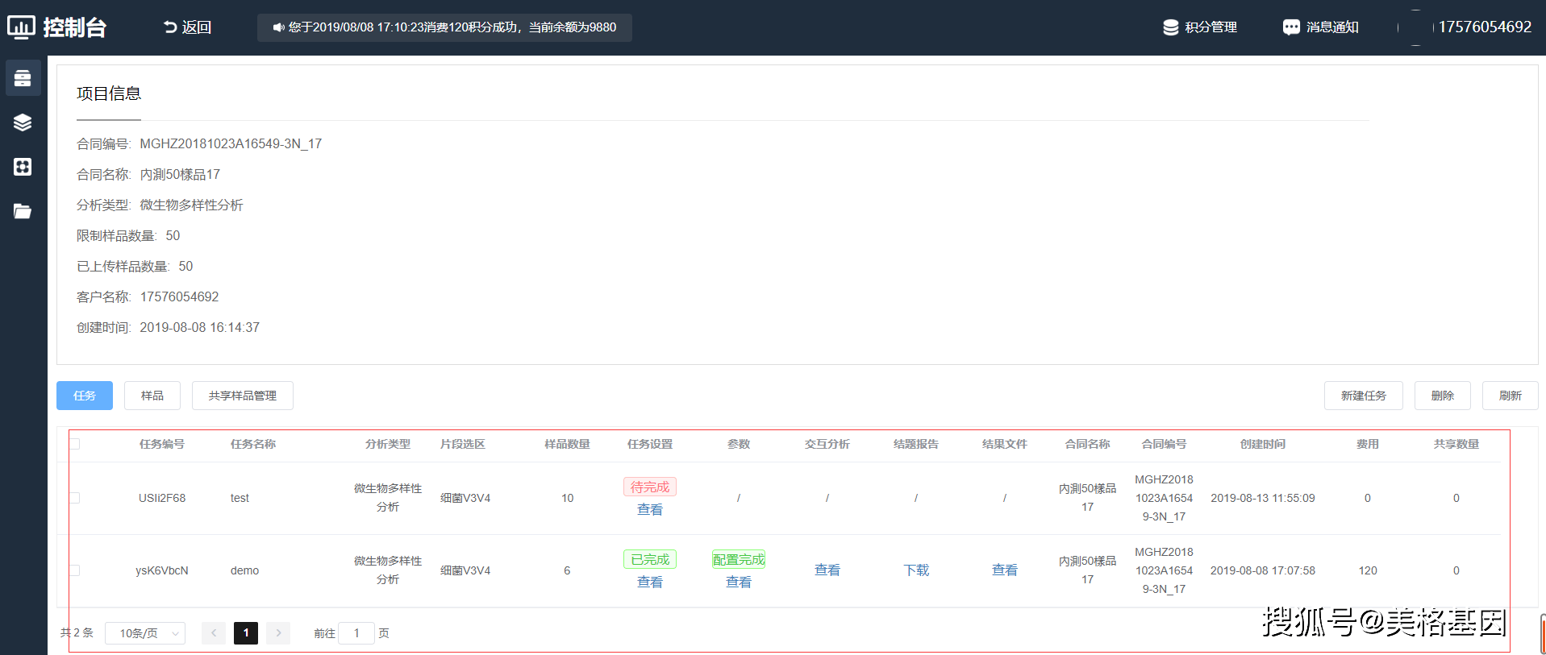Expand the 10条/页 page size dropdown
Screen dimensions: 1546x655
(x=145, y=633)
